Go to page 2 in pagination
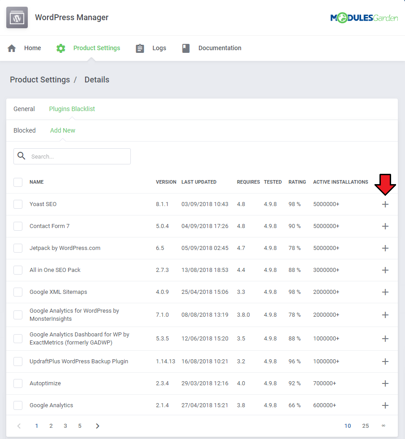Viewport: 405px width, 439px height. [51, 426]
